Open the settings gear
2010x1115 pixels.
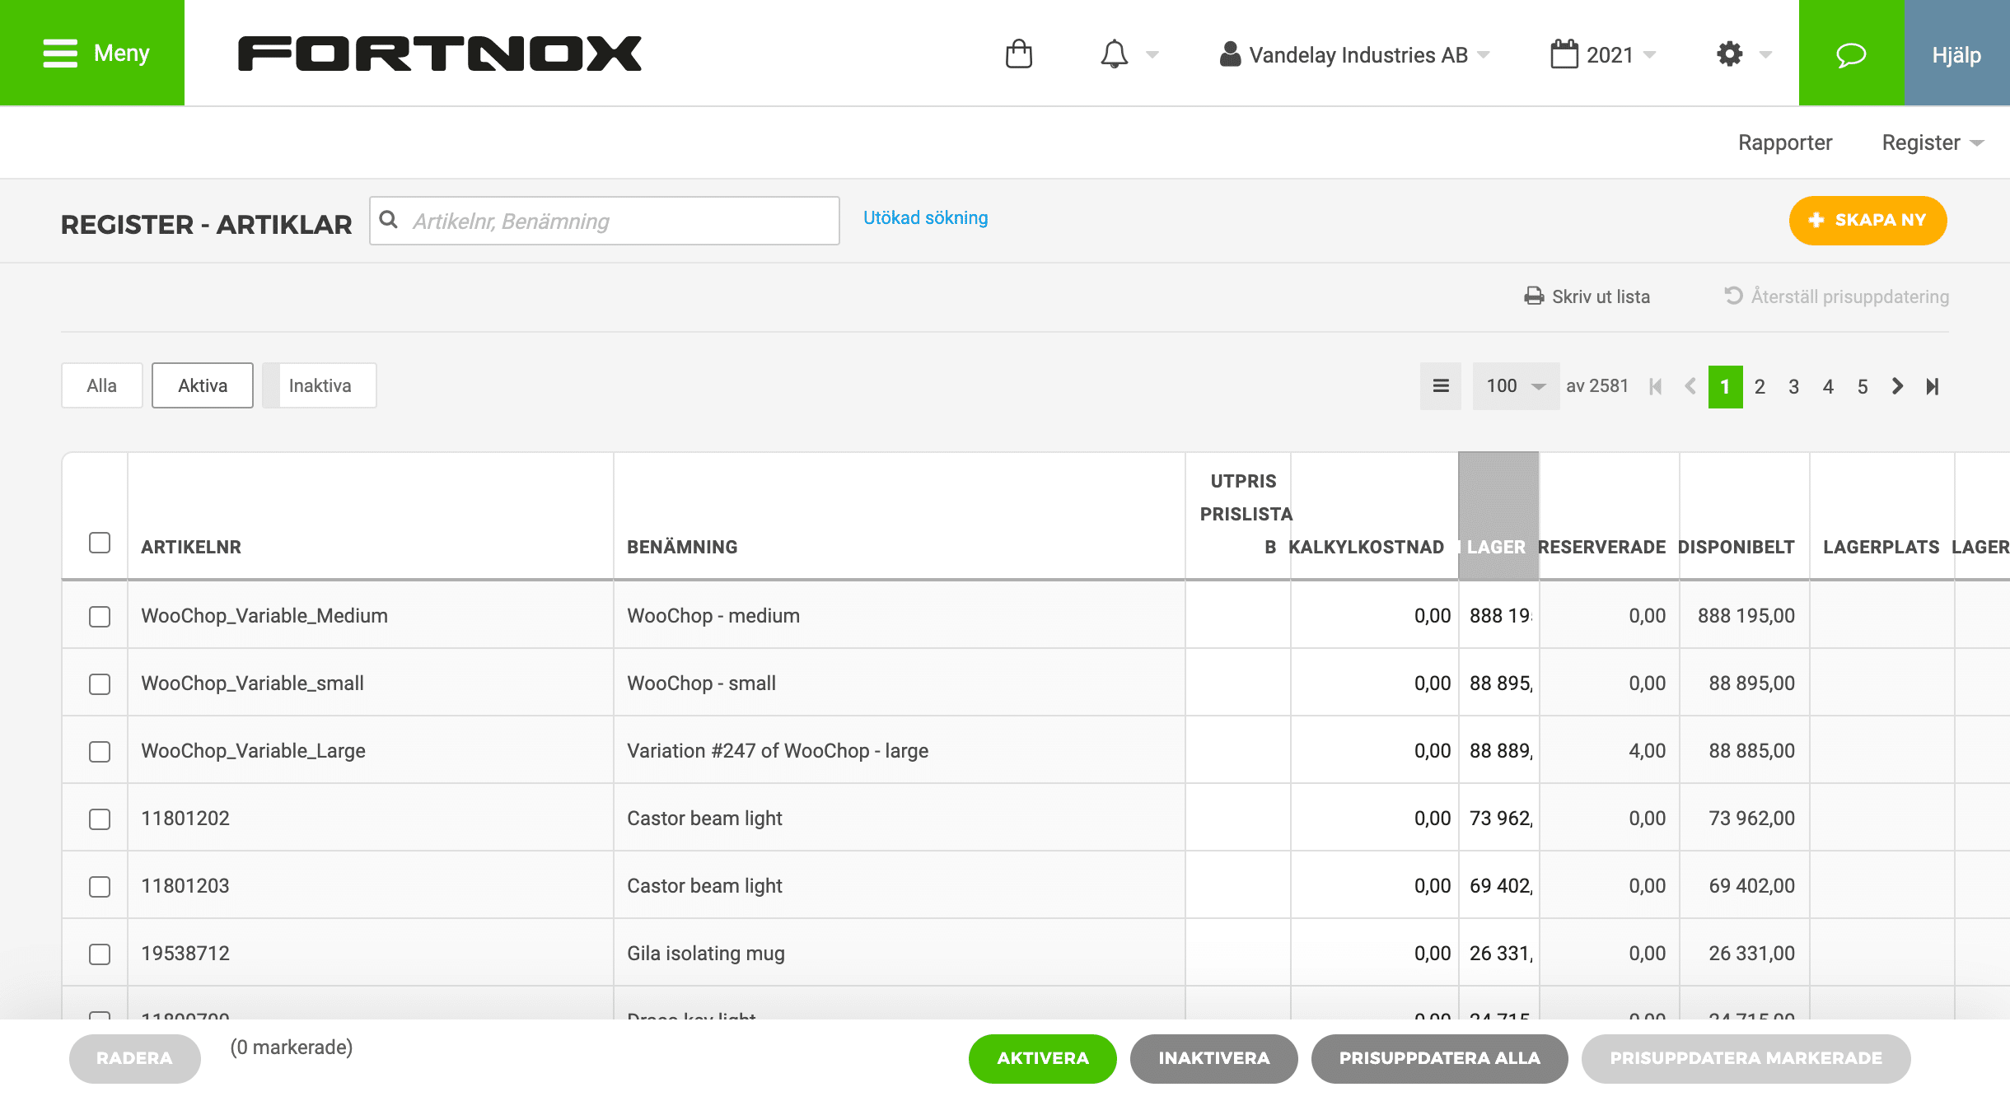(1728, 53)
